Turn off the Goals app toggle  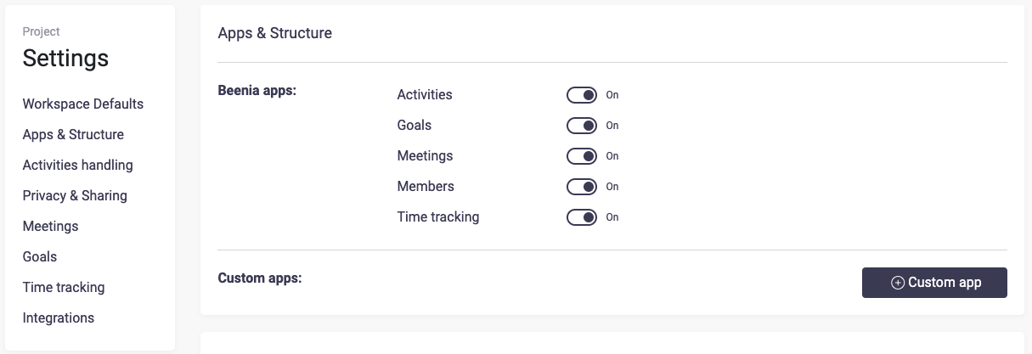point(582,126)
